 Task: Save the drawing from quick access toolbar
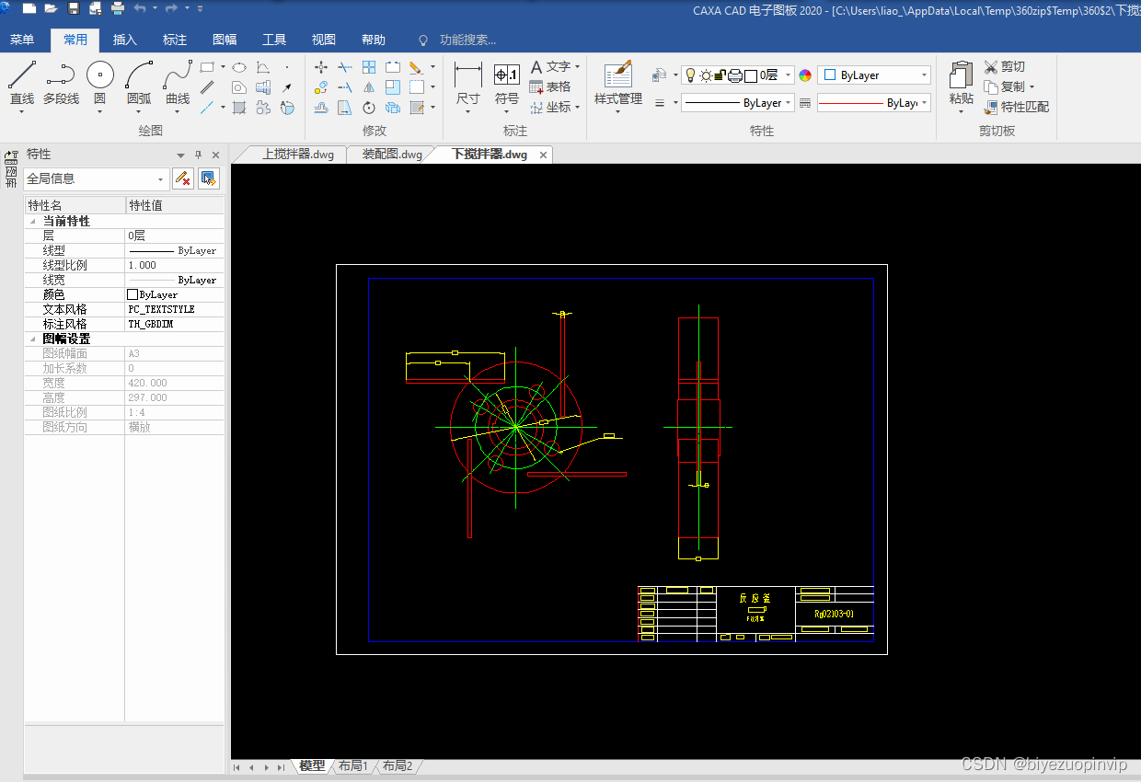73,8
